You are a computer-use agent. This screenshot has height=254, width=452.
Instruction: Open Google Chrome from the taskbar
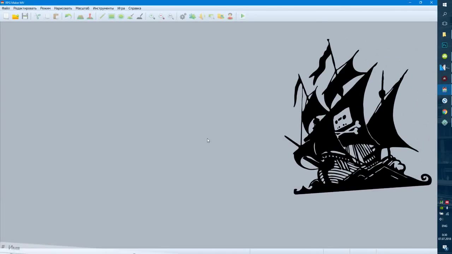click(445, 111)
